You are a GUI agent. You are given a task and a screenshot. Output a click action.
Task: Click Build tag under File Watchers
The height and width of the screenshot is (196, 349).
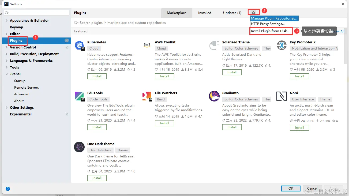coord(161,99)
